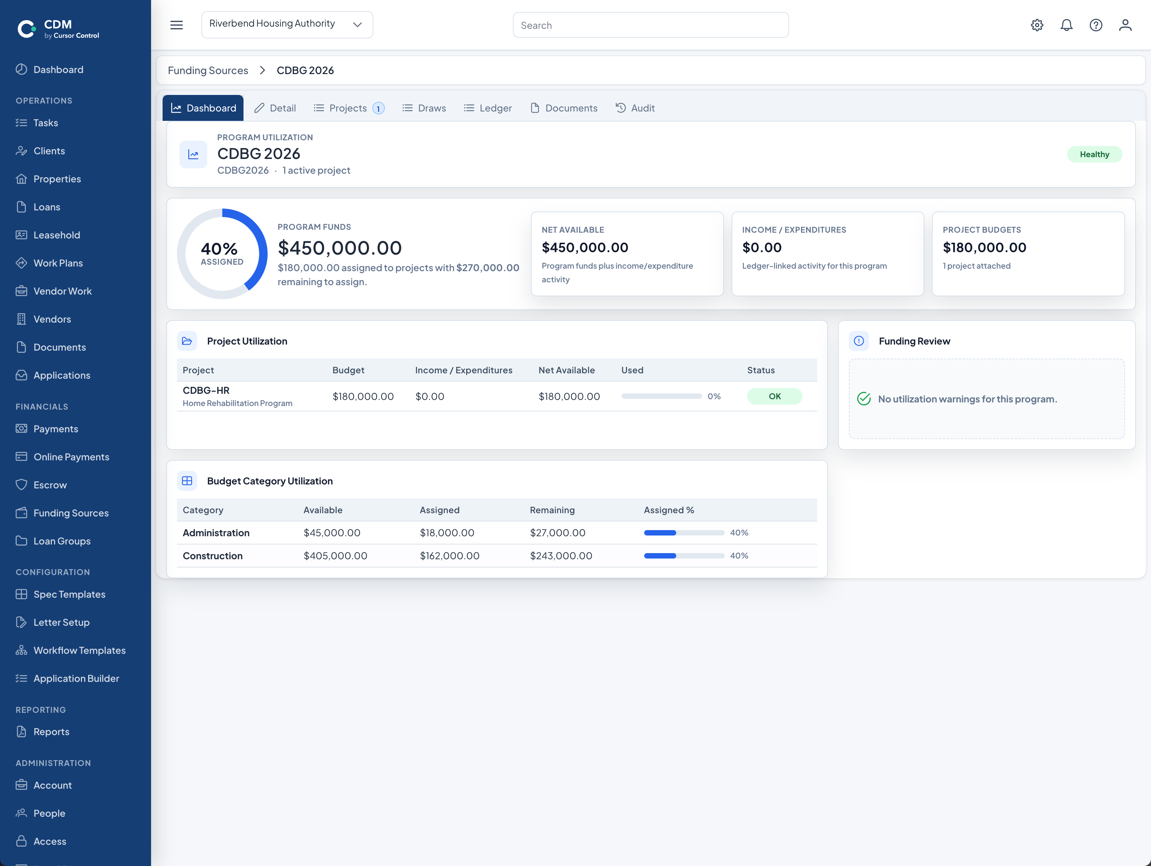
Task: Switch to the Ledger tab
Action: pos(488,108)
